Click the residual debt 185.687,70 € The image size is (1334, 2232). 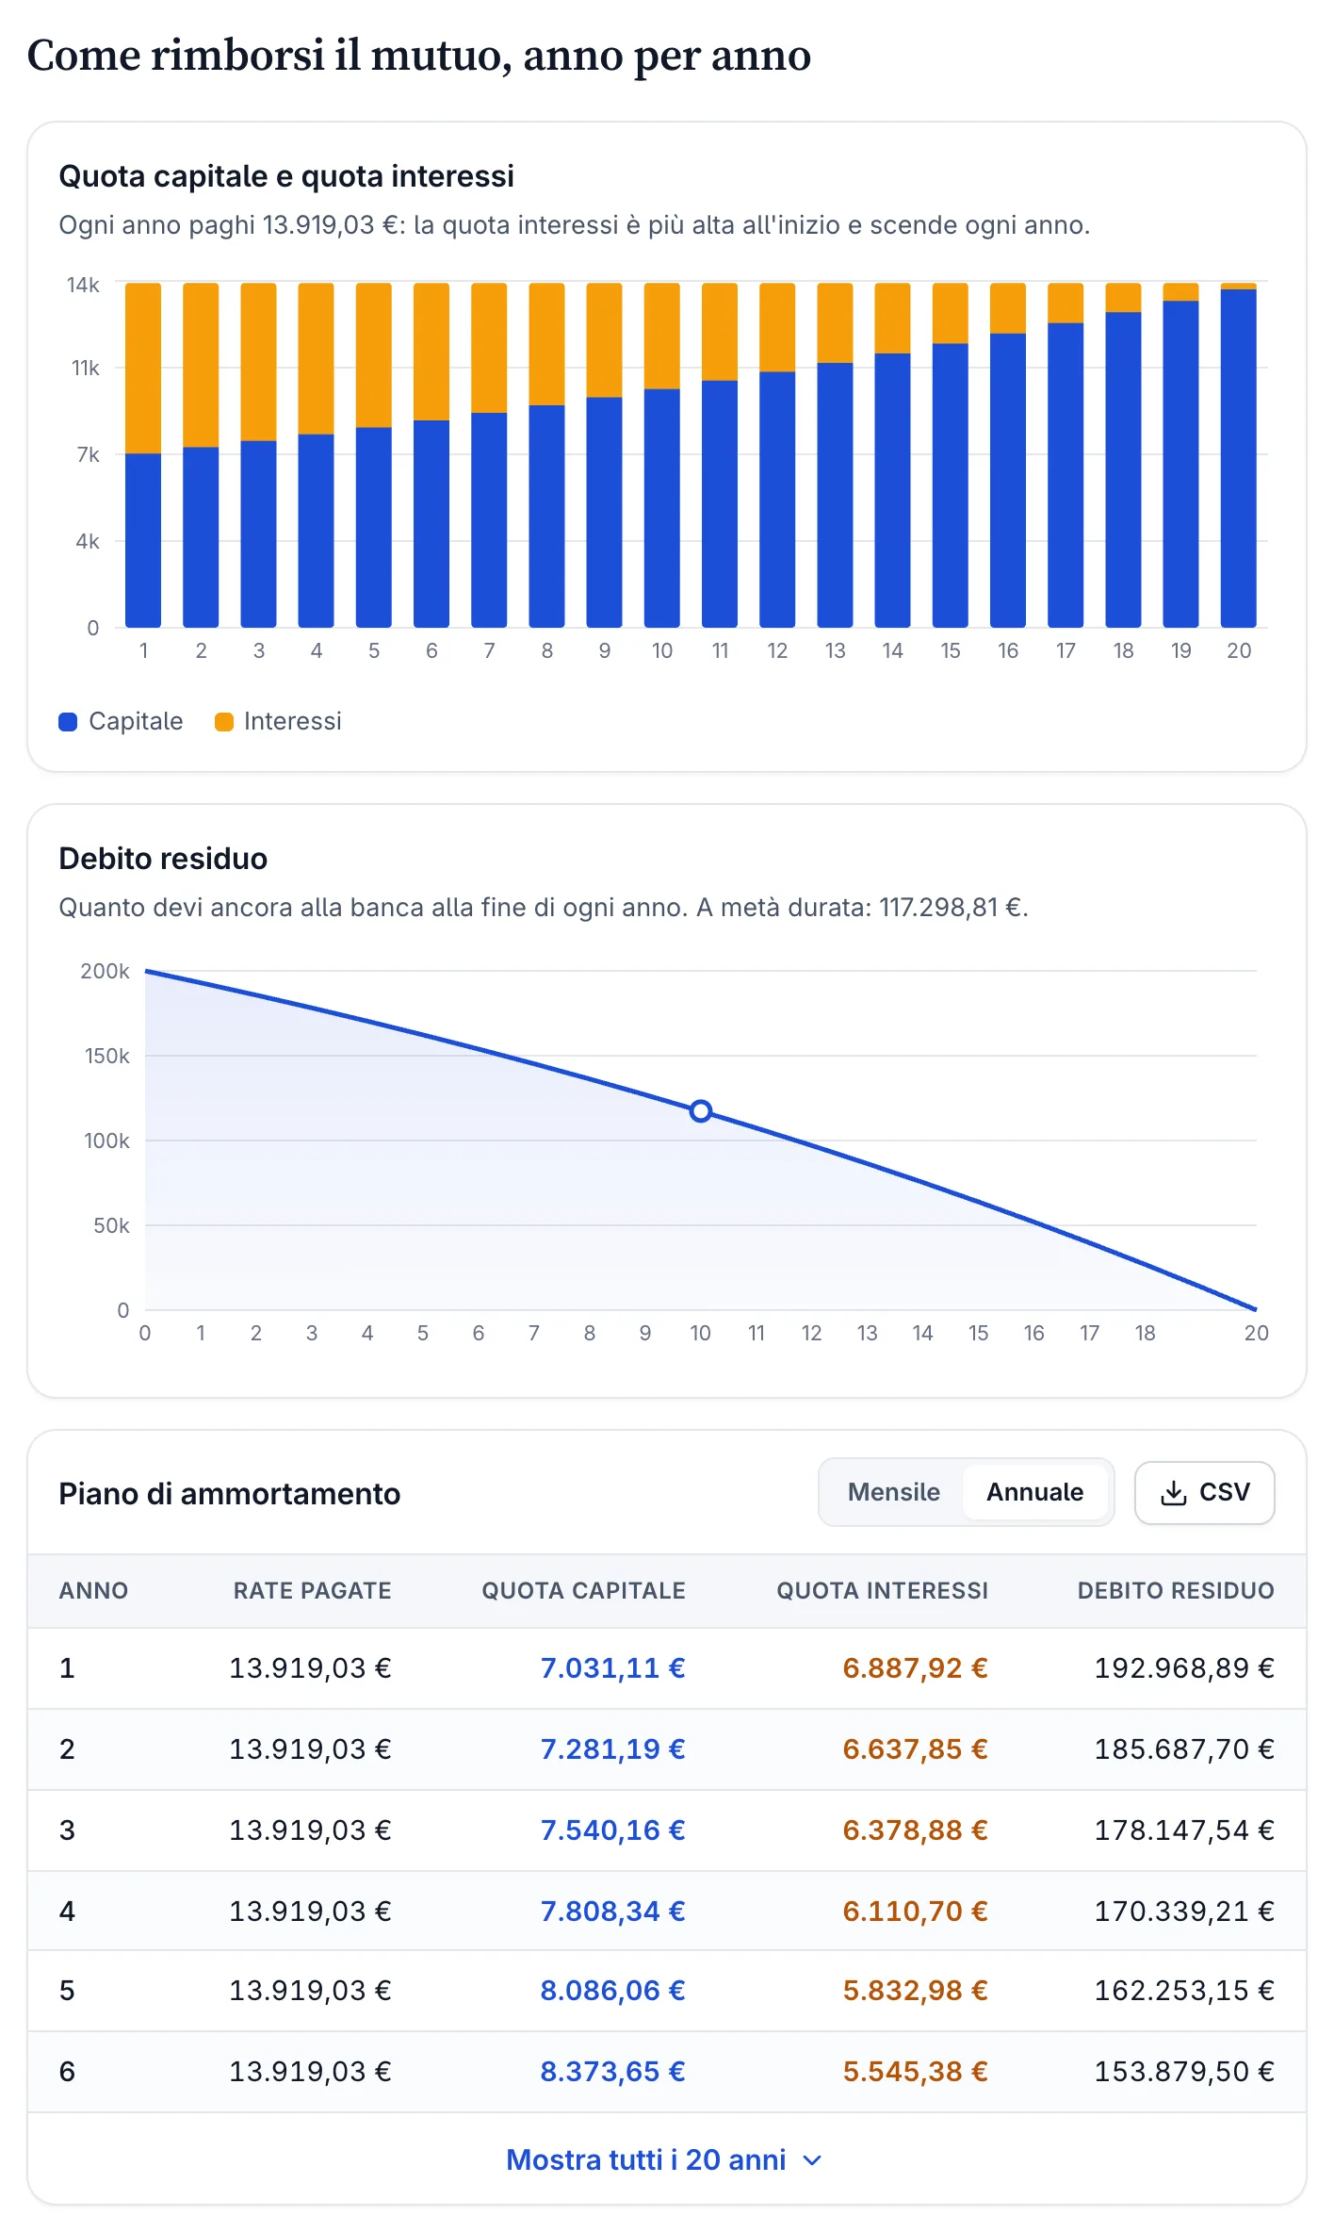pos(1184,1749)
